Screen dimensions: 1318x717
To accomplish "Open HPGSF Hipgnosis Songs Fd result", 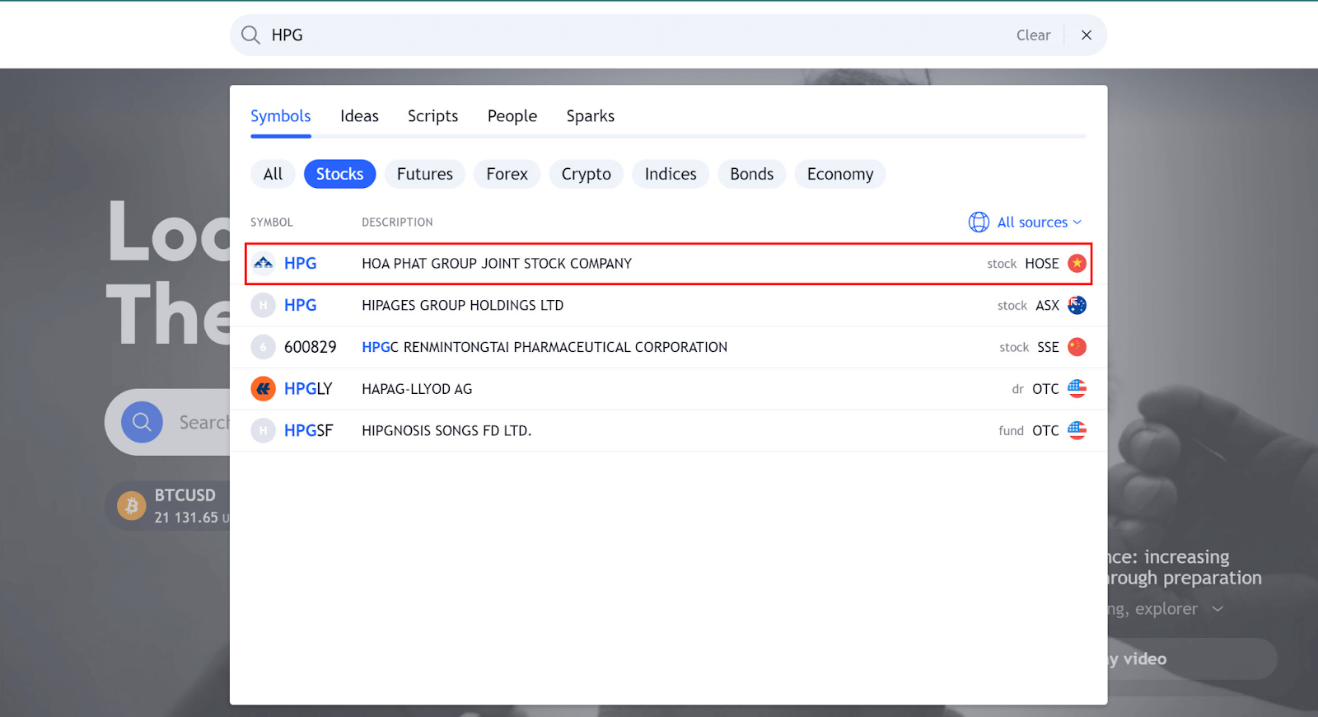I will (x=668, y=430).
